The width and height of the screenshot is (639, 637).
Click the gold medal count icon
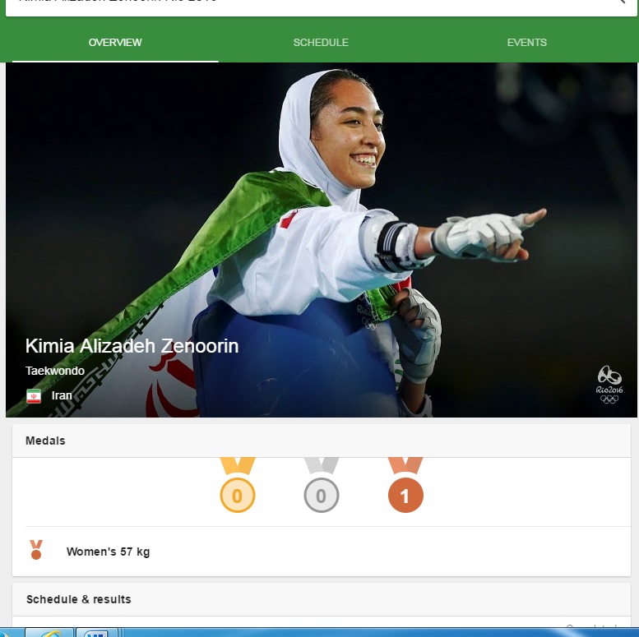[238, 485]
